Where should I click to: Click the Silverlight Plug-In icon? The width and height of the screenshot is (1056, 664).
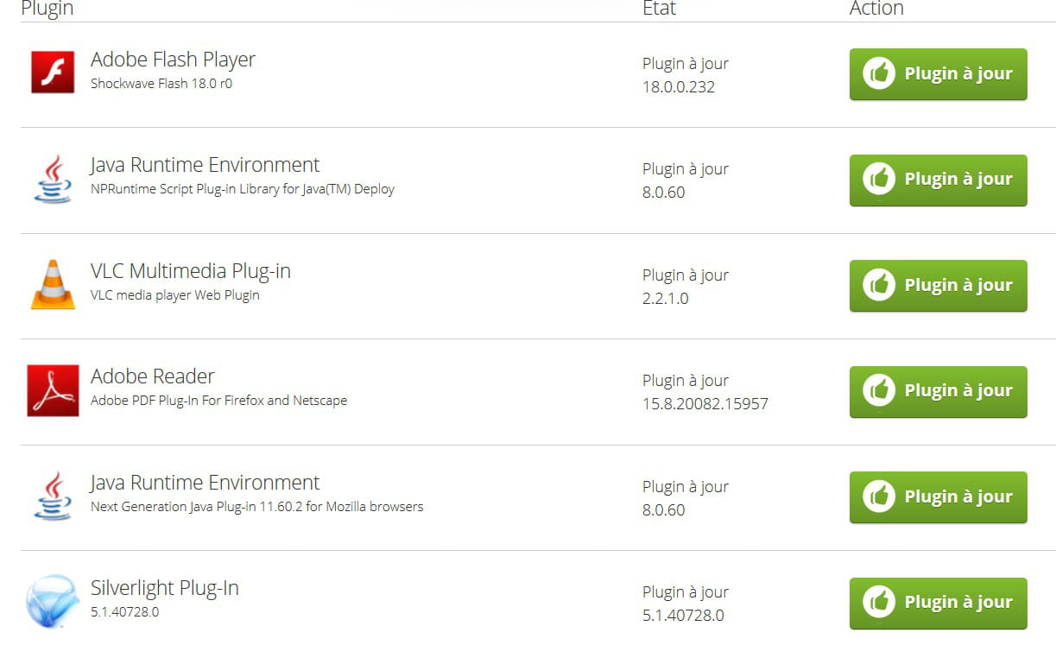click(53, 601)
